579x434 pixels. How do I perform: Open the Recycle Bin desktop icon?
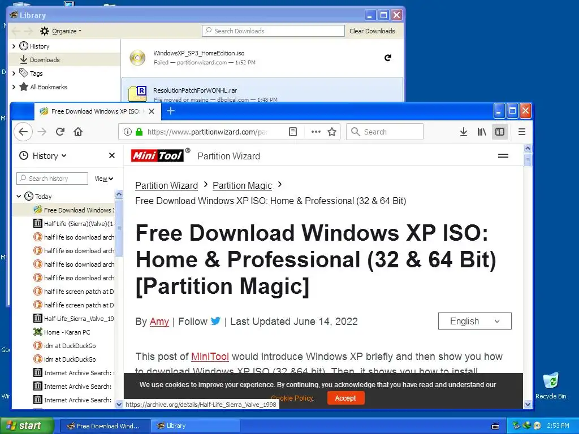551,385
